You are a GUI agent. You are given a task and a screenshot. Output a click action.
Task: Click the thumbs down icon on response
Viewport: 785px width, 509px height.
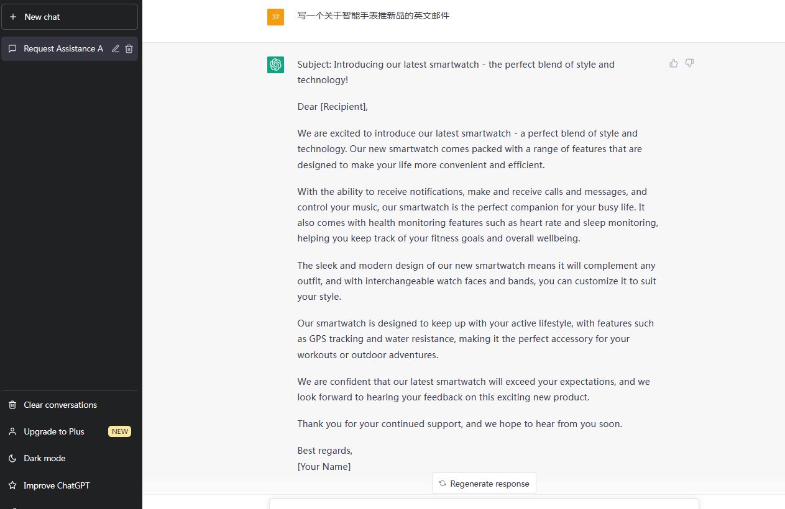coord(689,63)
